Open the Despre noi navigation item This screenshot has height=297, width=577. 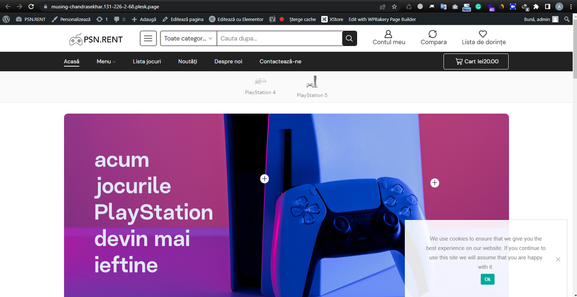(x=228, y=61)
